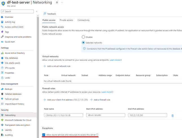Click the Azure Active Directory icon
Screen dimensions: 182x138
click(2, 53)
